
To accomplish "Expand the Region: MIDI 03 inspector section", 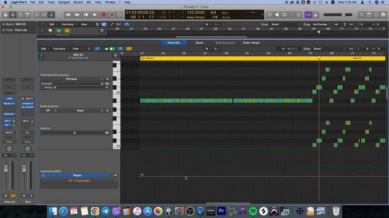I will [4, 24].
